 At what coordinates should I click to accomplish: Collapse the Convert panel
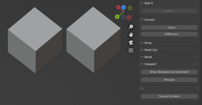[142, 20]
